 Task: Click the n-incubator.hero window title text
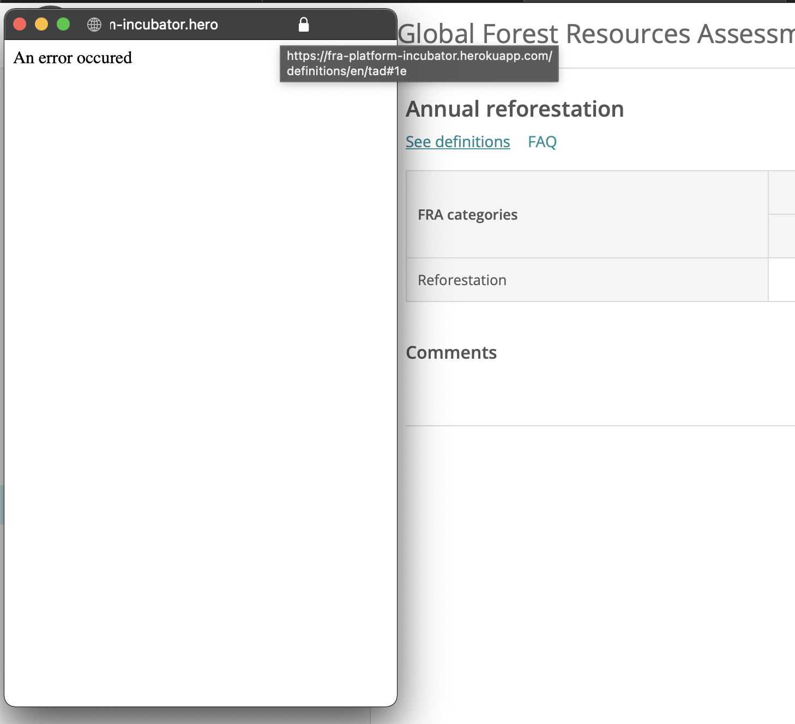[164, 24]
